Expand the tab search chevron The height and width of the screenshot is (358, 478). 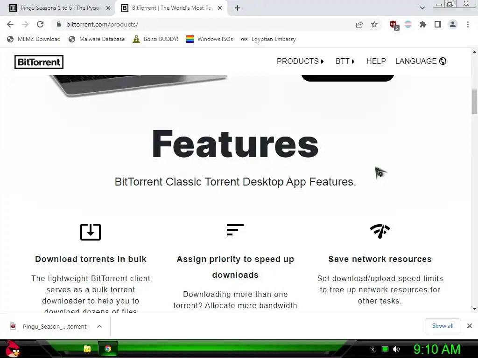coord(422,8)
